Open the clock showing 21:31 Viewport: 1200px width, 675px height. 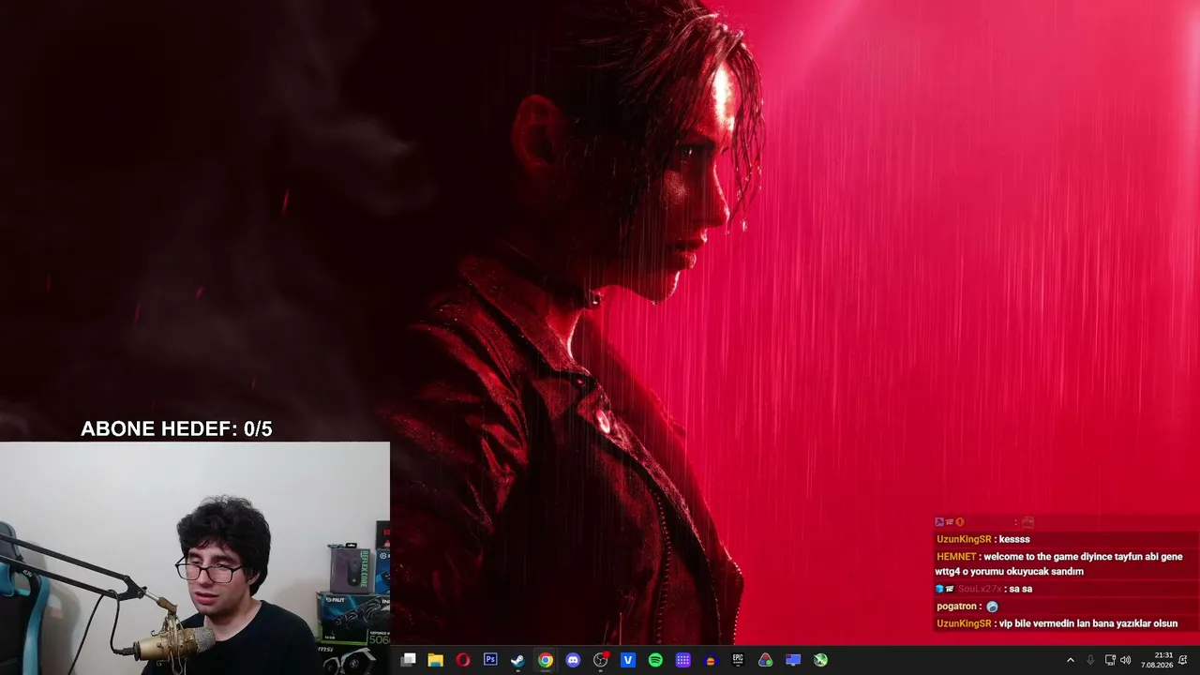[x=1157, y=660]
